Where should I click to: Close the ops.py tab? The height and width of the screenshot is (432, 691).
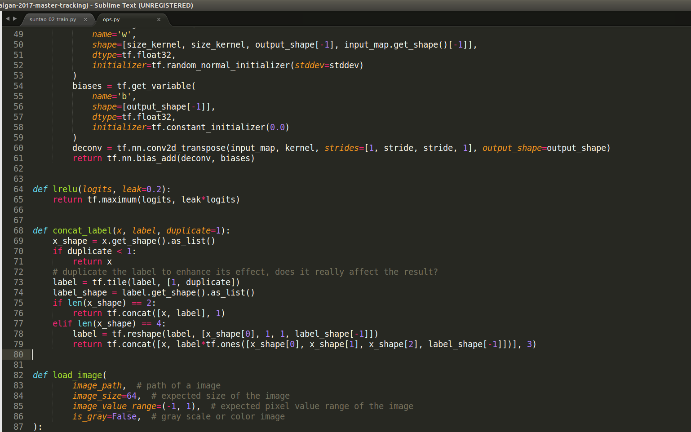[159, 19]
